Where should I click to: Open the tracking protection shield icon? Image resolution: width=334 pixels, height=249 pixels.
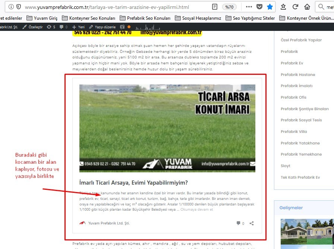click(x=19, y=7)
